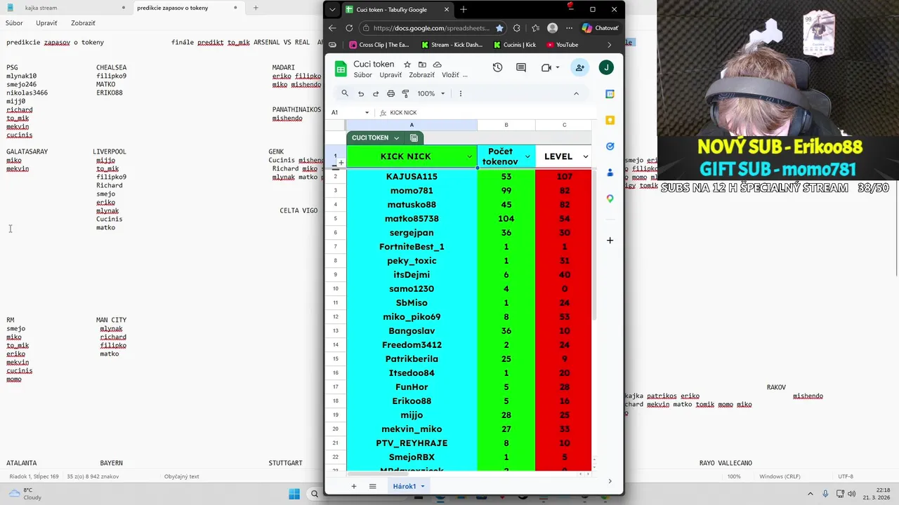Image resolution: width=899 pixels, height=505 pixels.
Task: Open the browser favorites list icon
Action: (535, 28)
